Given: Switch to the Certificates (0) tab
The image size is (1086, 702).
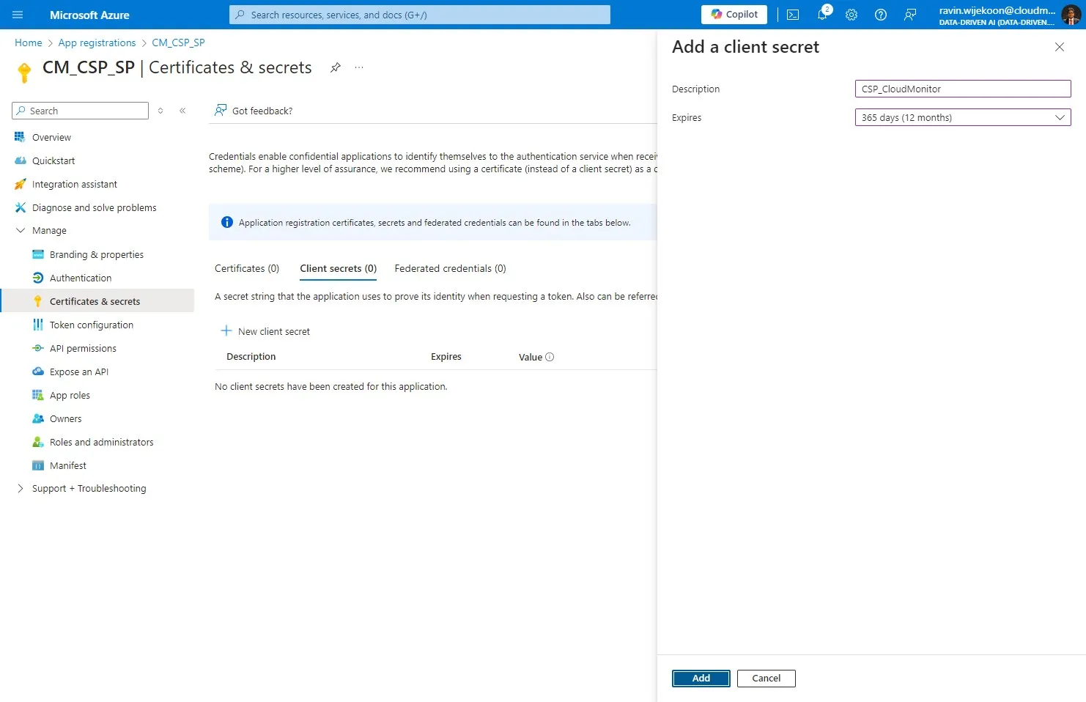Looking at the screenshot, I should [247, 268].
